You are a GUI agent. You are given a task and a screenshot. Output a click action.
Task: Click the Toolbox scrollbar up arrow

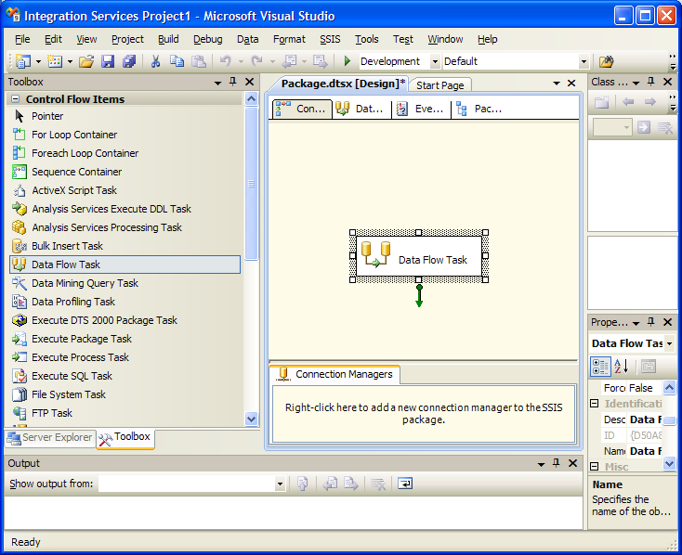[x=251, y=99]
